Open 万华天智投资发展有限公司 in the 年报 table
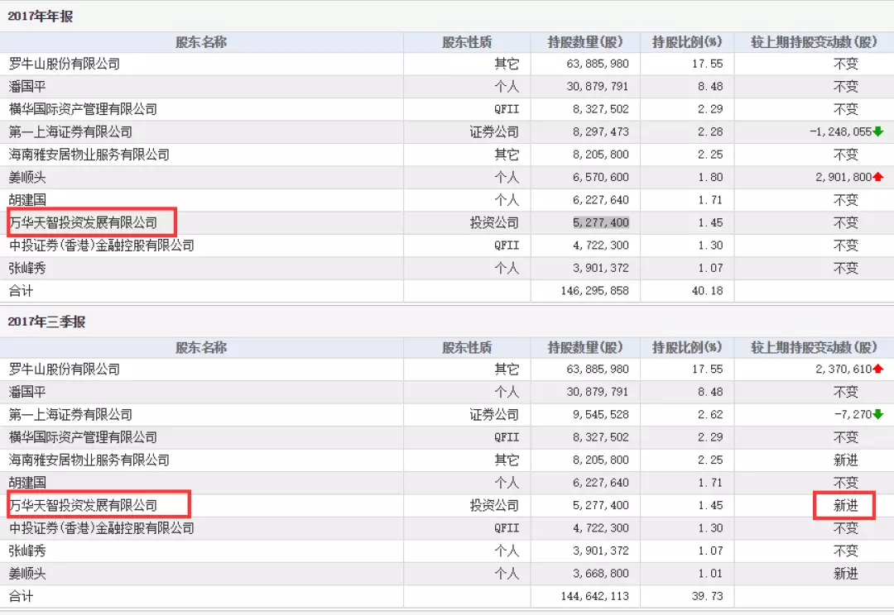The image size is (894, 615). pos(83,223)
